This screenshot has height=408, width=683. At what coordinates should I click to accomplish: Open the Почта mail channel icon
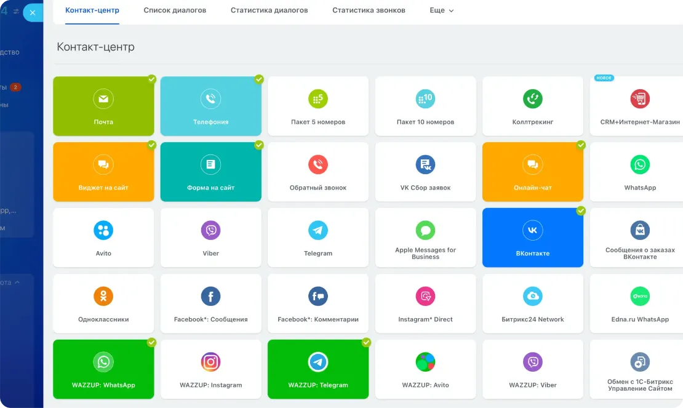point(103,99)
